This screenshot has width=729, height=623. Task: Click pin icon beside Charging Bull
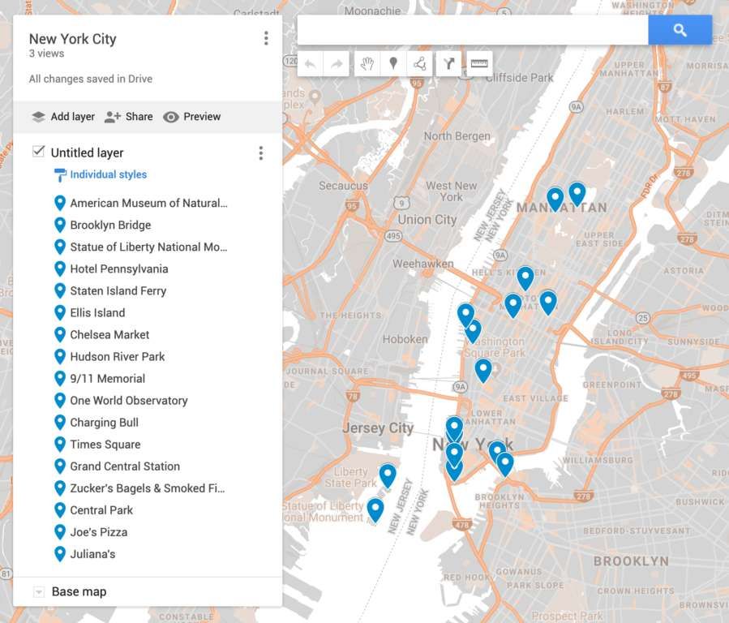coord(60,423)
